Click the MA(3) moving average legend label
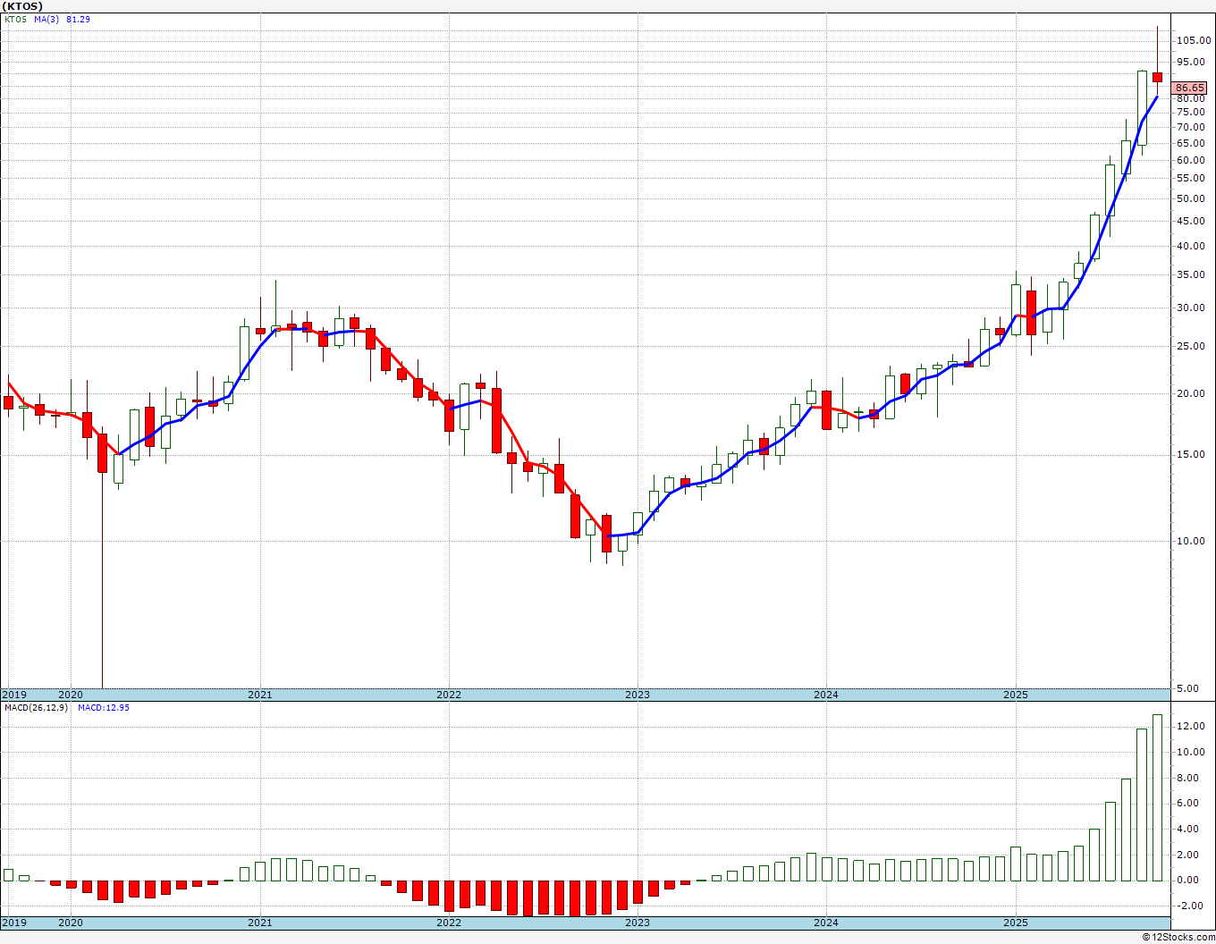 pyautogui.click(x=46, y=20)
